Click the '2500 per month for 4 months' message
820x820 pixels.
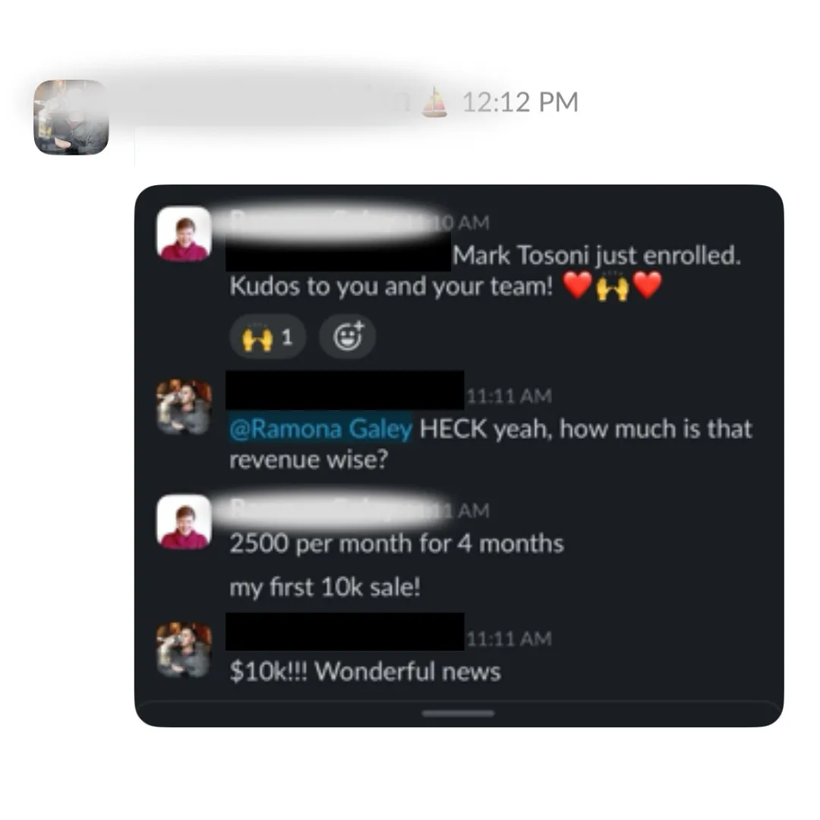(x=396, y=544)
